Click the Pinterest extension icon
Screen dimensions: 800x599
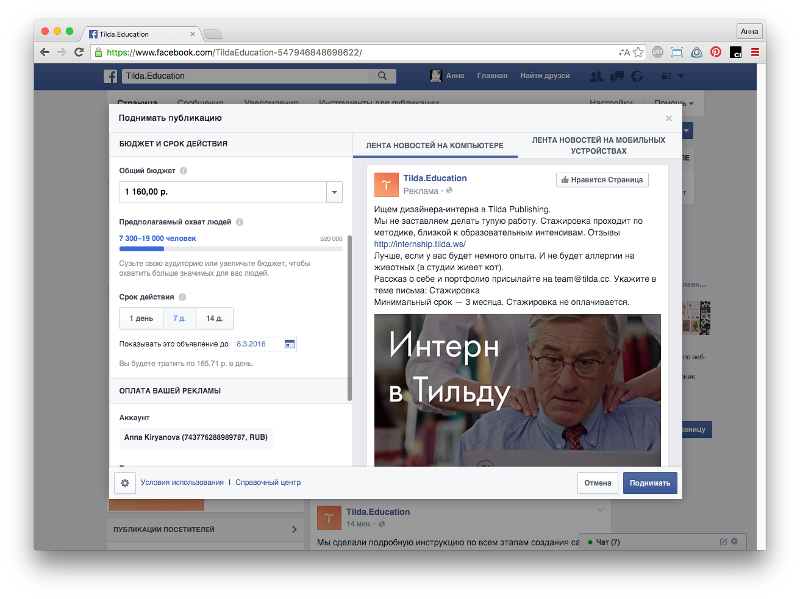pyautogui.click(x=716, y=52)
